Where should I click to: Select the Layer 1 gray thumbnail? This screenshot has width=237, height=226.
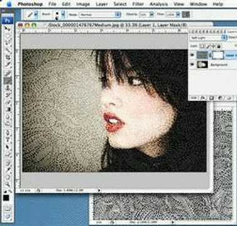(203, 55)
